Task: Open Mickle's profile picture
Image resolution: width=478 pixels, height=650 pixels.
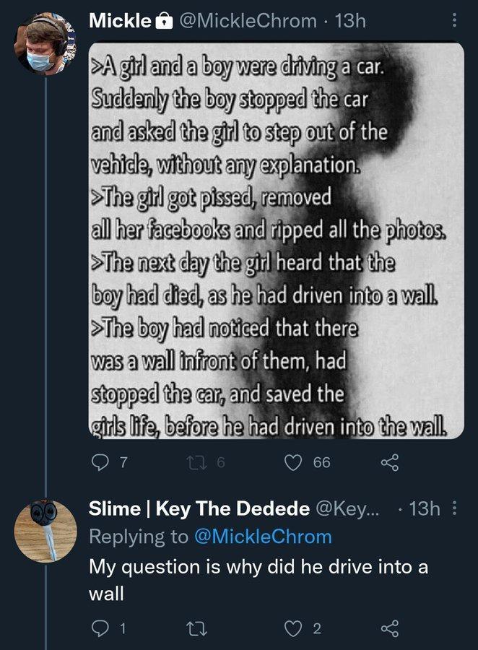Action: pyautogui.click(x=45, y=44)
